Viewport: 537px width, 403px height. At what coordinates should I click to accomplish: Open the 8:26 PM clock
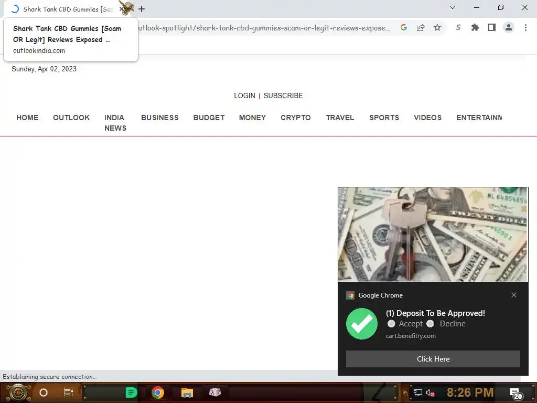(x=470, y=393)
